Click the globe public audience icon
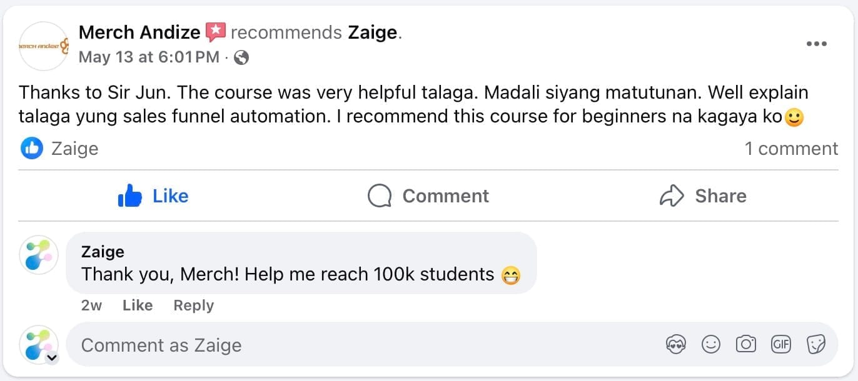 (241, 58)
